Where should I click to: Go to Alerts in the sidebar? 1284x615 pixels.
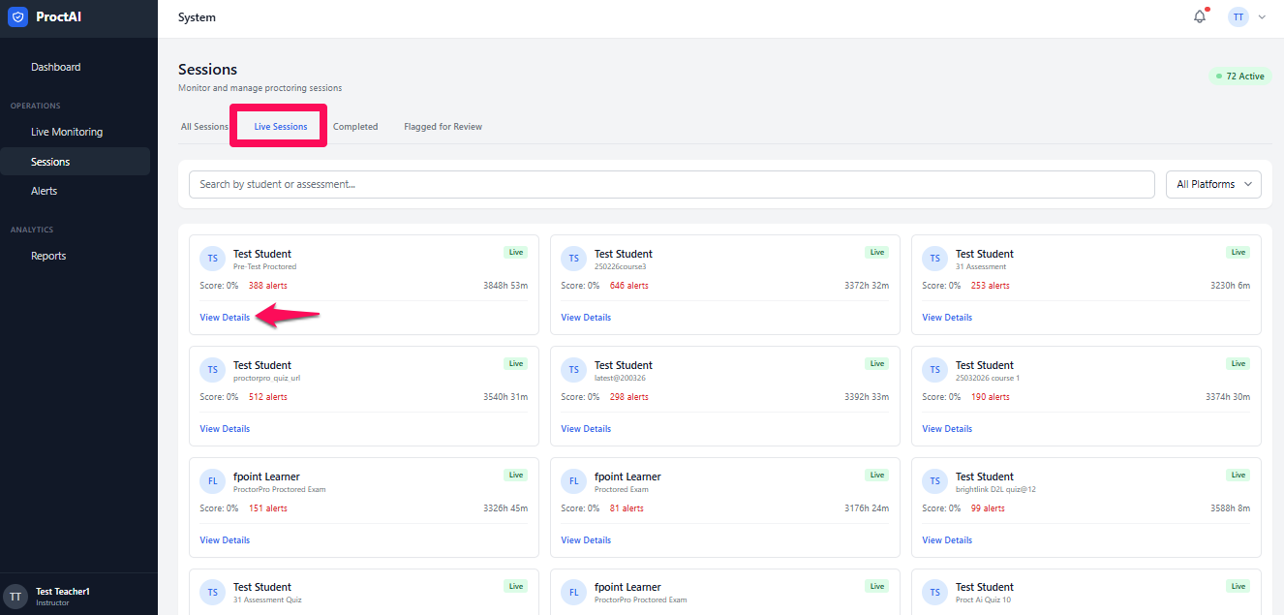click(45, 191)
